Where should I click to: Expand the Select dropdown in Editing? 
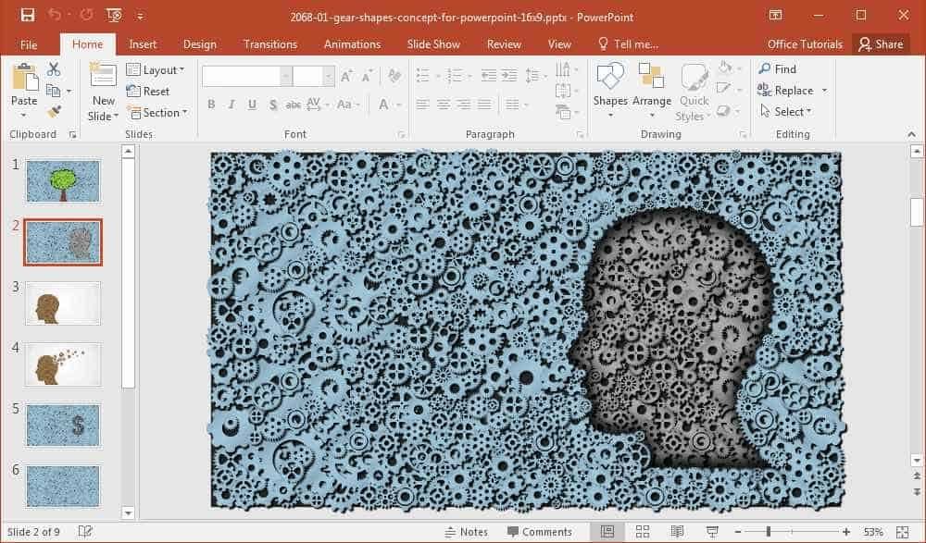pos(786,111)
